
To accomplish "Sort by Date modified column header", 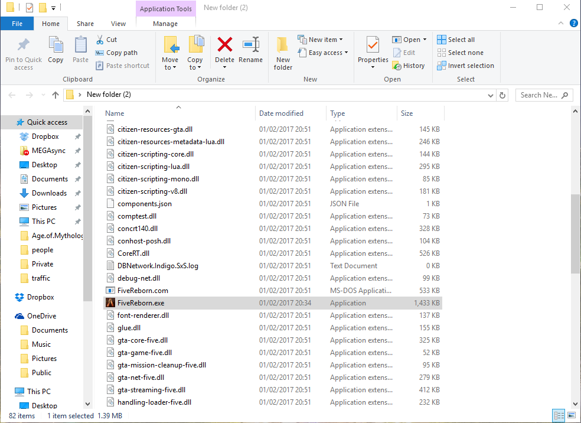I will pyautogui.click(x=290, y=113).
